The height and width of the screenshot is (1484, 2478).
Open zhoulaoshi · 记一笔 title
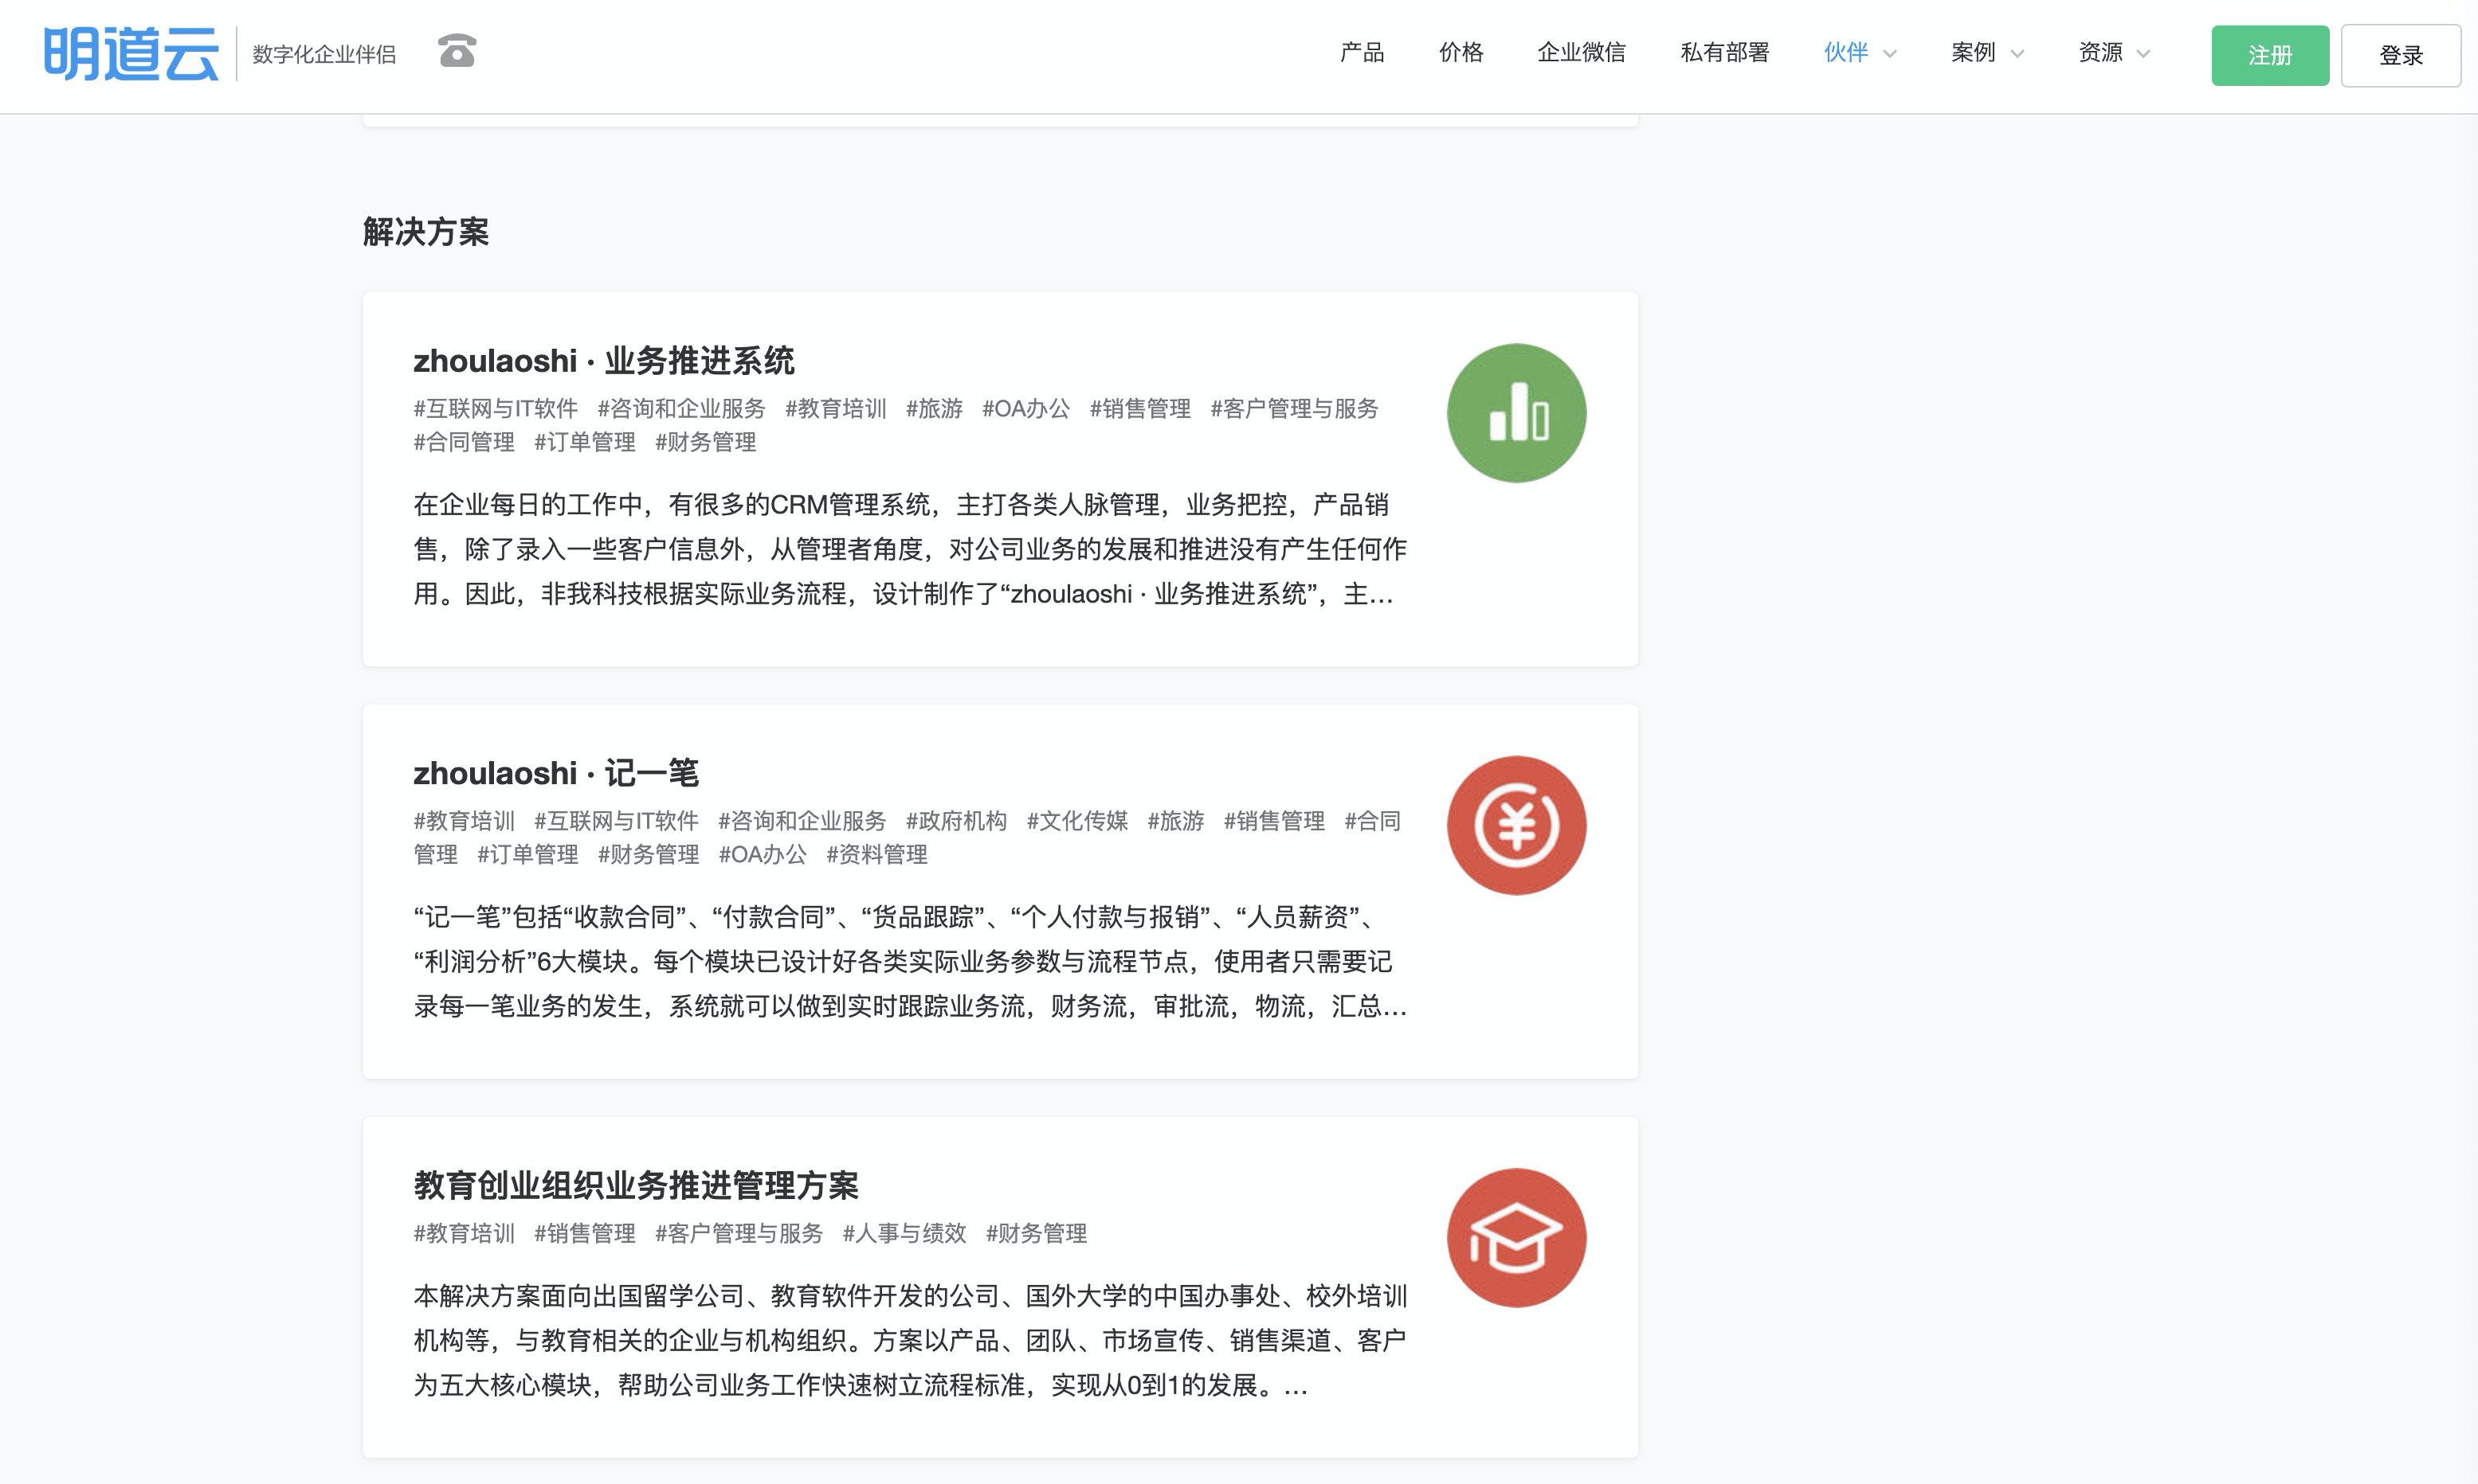(555, 773)
